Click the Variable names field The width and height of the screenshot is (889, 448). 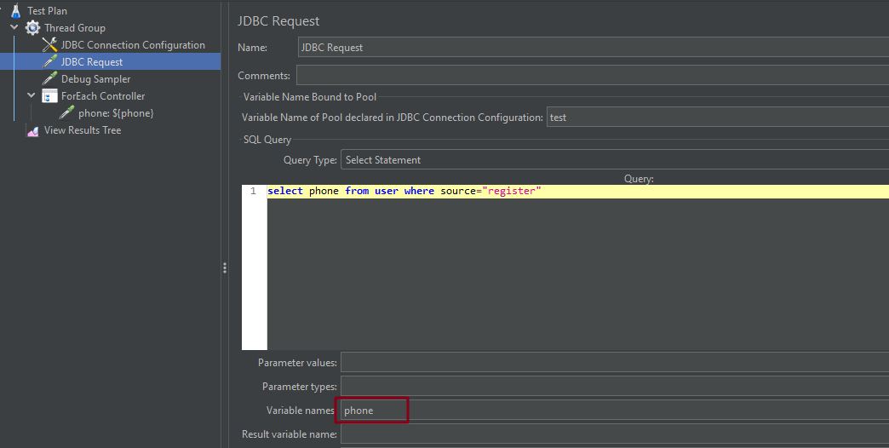coord(613,411)
